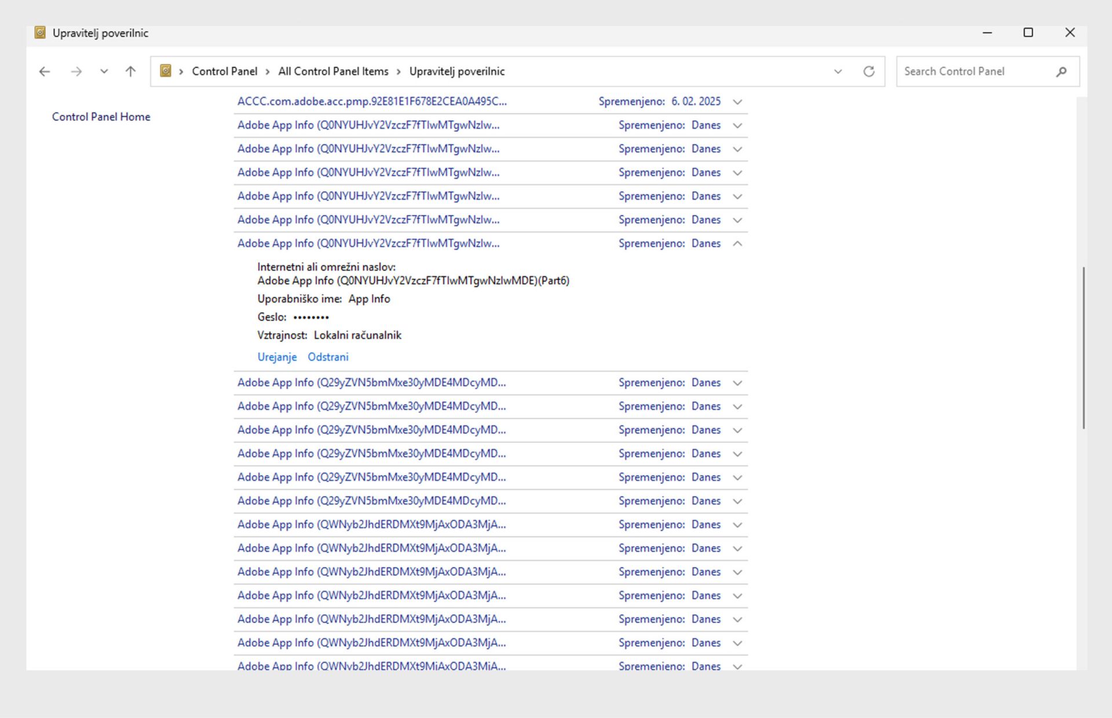The height and width of the screenshot is (718, 1112).
Task: Maximize the Upravitelj poverilnic window
Action: [1028, 33]
